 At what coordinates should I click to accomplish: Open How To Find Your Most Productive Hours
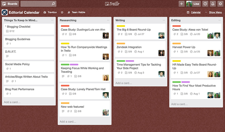click(196, 89)
